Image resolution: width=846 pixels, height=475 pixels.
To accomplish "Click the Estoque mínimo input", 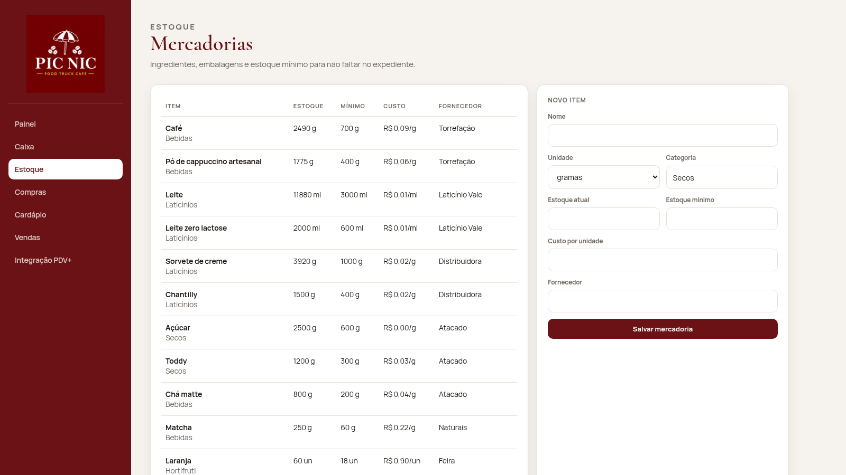I will (722, 219).
